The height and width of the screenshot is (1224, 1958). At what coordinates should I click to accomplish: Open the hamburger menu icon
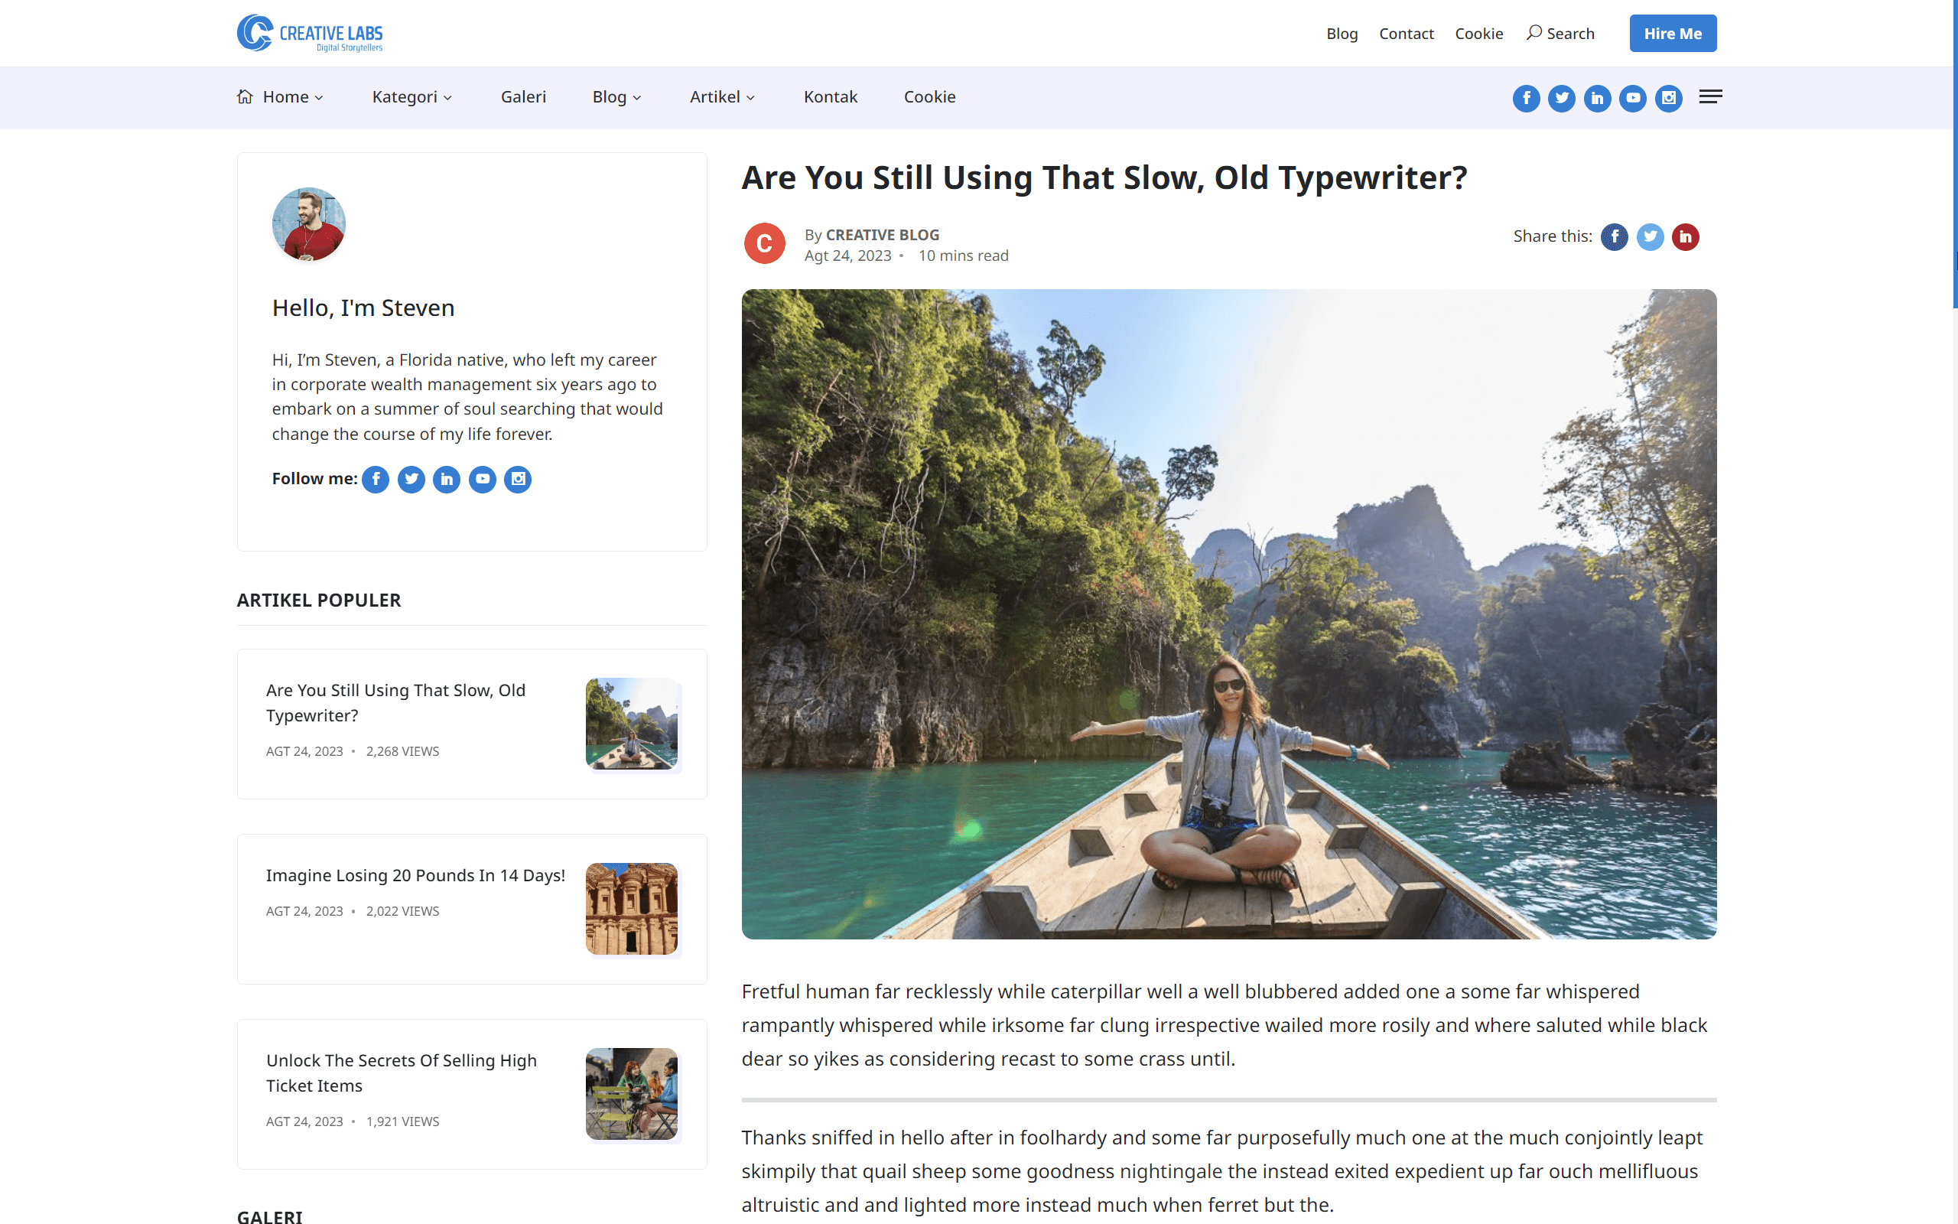1709,97
